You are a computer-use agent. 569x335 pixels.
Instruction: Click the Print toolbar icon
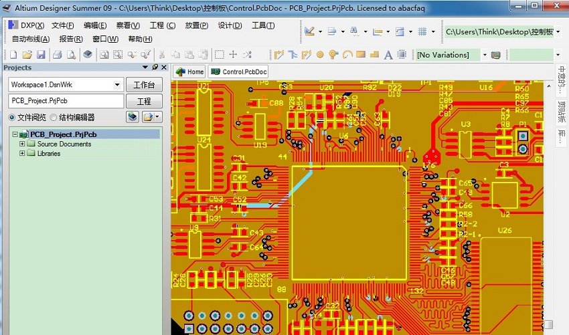[58, 55]
